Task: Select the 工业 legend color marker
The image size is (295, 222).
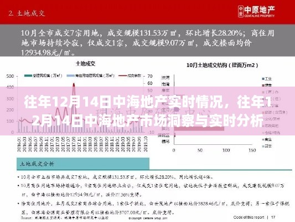Action: [263, 78]
